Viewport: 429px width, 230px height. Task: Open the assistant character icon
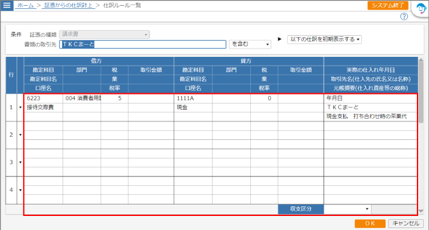click(421, 9)
